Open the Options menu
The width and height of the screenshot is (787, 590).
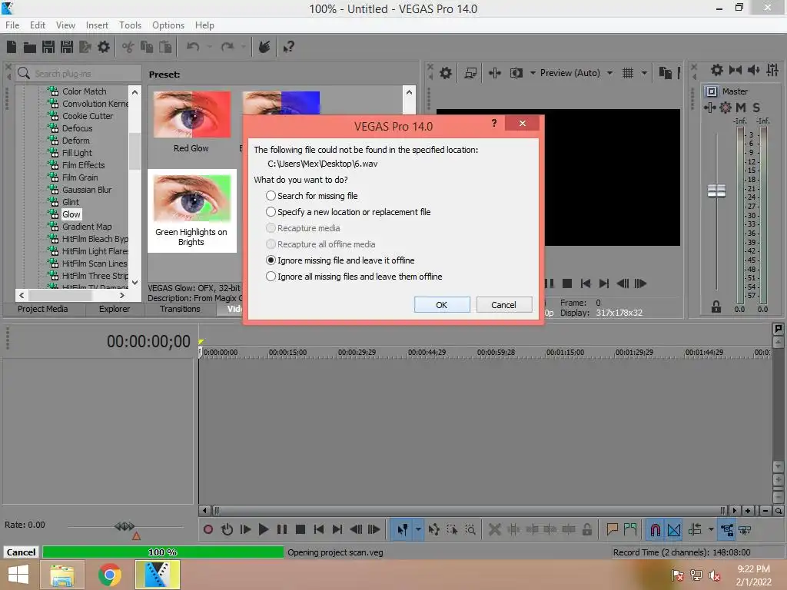click(168, 25)
